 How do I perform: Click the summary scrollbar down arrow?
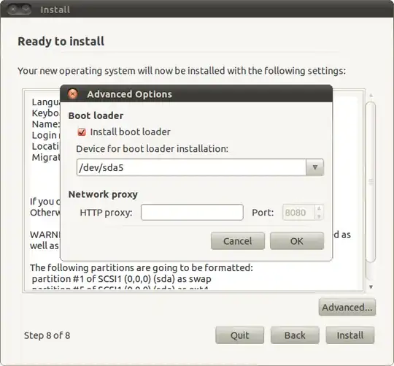pos(371,287)
